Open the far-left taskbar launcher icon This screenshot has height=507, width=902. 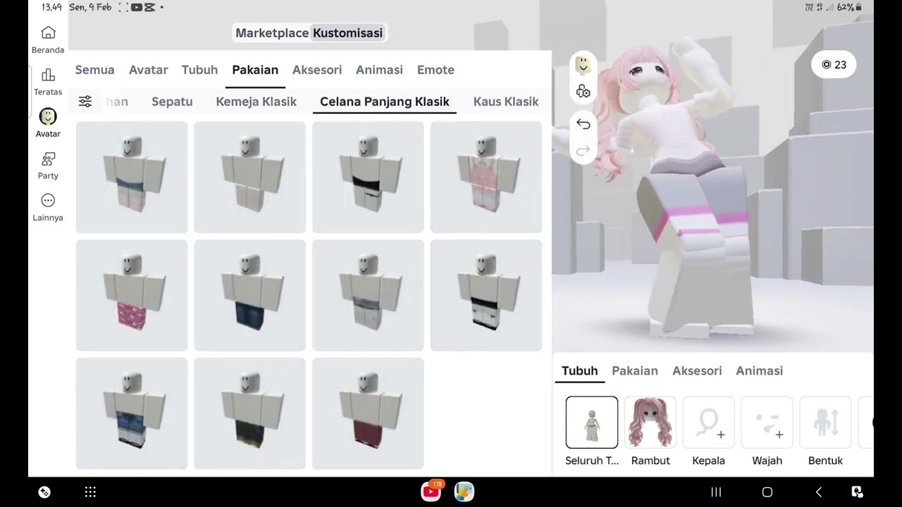(44, 492)
